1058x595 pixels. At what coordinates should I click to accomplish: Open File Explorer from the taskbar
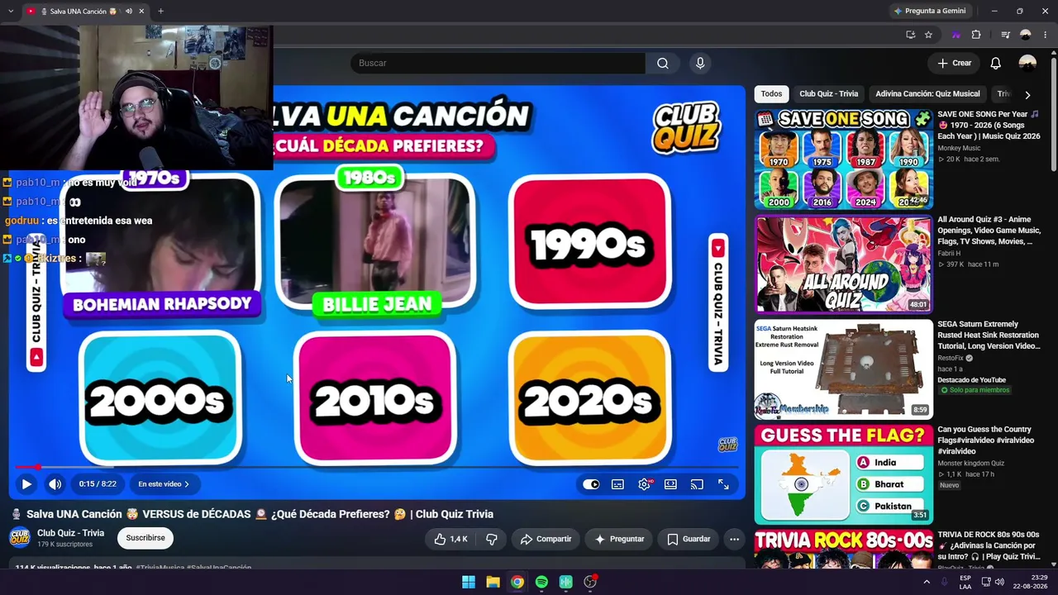[x=493, y=582]
